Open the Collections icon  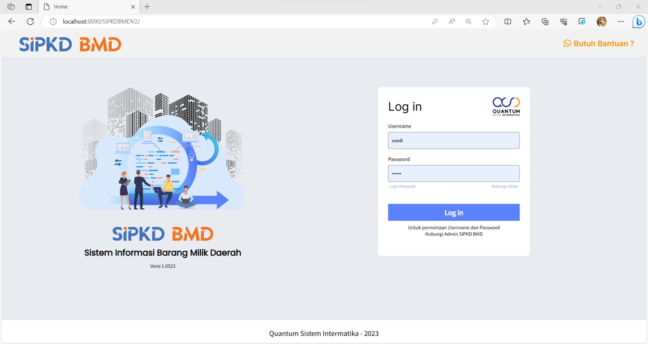pos(545,21)
